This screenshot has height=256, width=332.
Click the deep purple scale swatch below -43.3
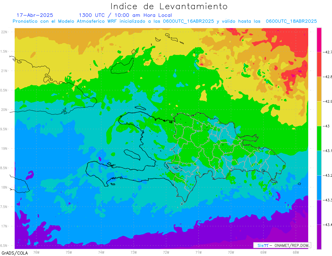click(x=319, y=212)
